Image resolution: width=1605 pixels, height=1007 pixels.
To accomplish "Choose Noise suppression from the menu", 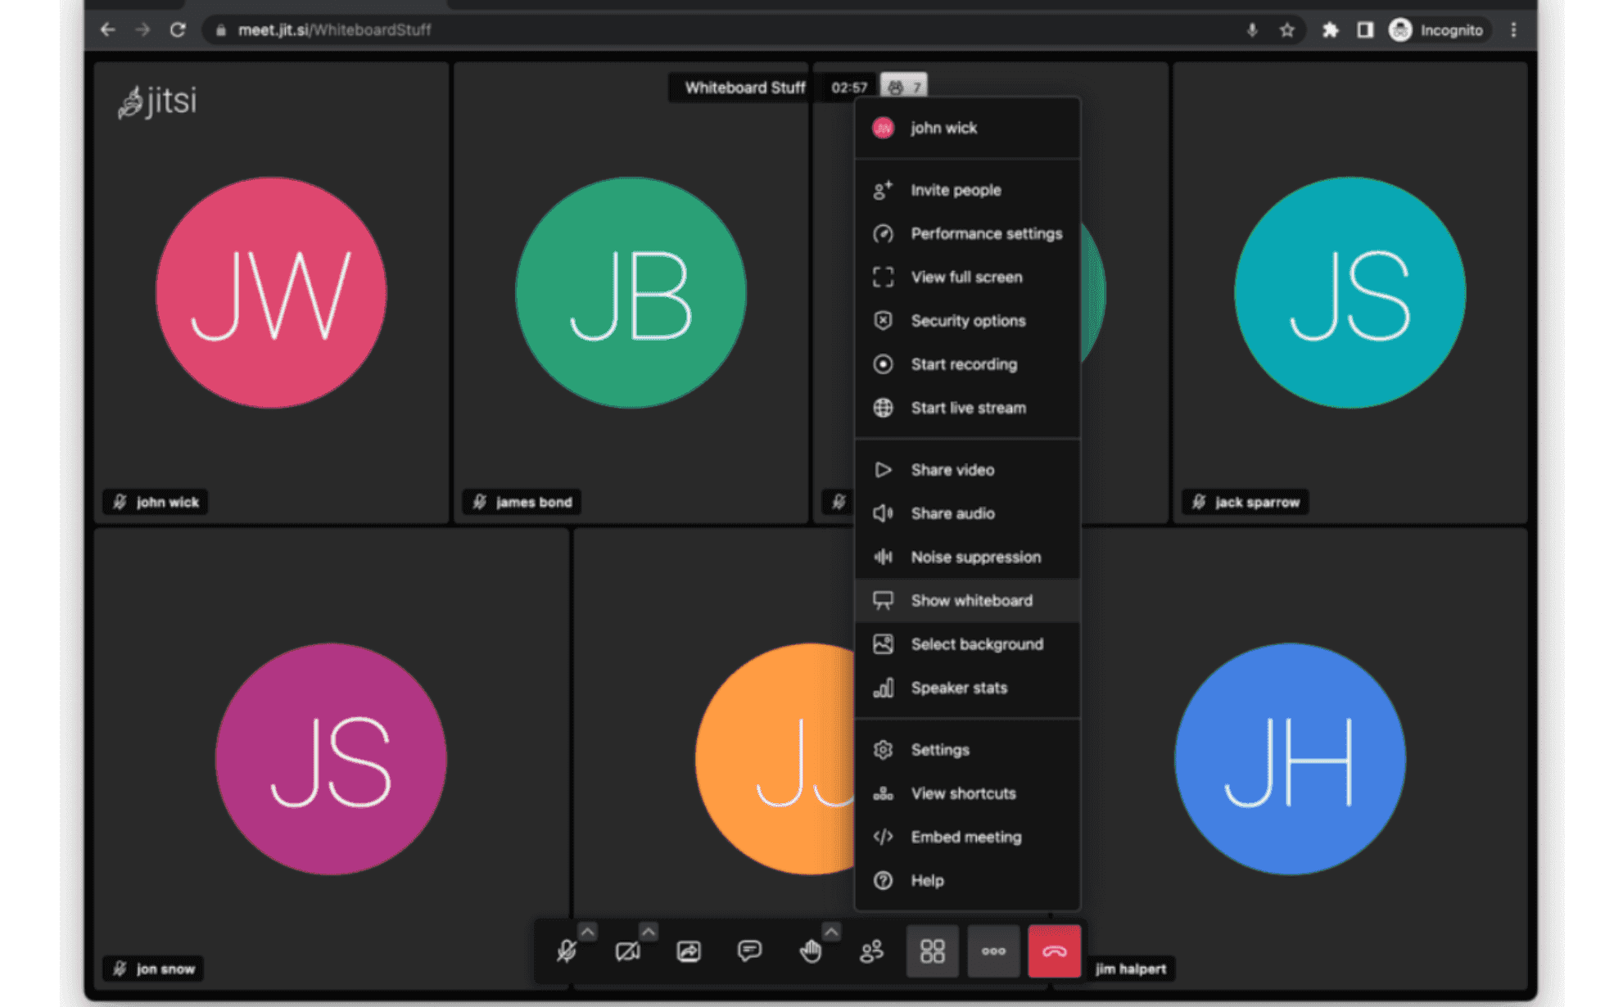I will pyautogui.click(x=975, y=558).
